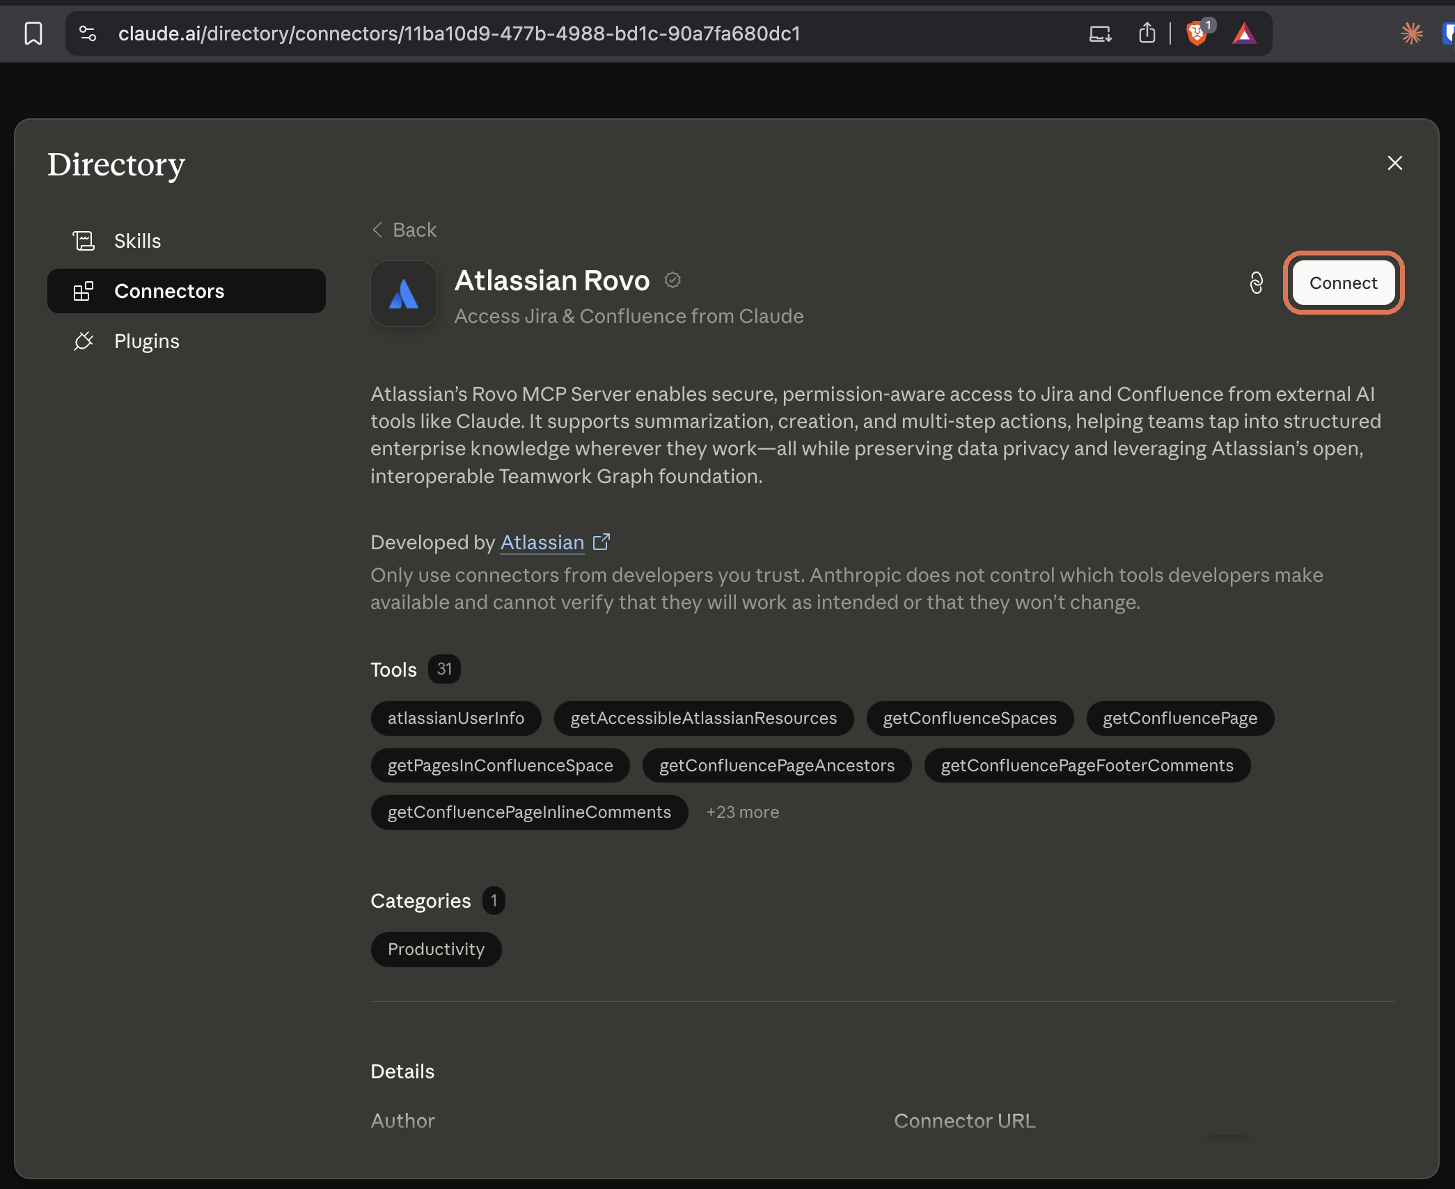Select the getConfluencePageFooterComments chip
The height and width of the screenshot is (1189, 1455).
(x=1087, y=765)
